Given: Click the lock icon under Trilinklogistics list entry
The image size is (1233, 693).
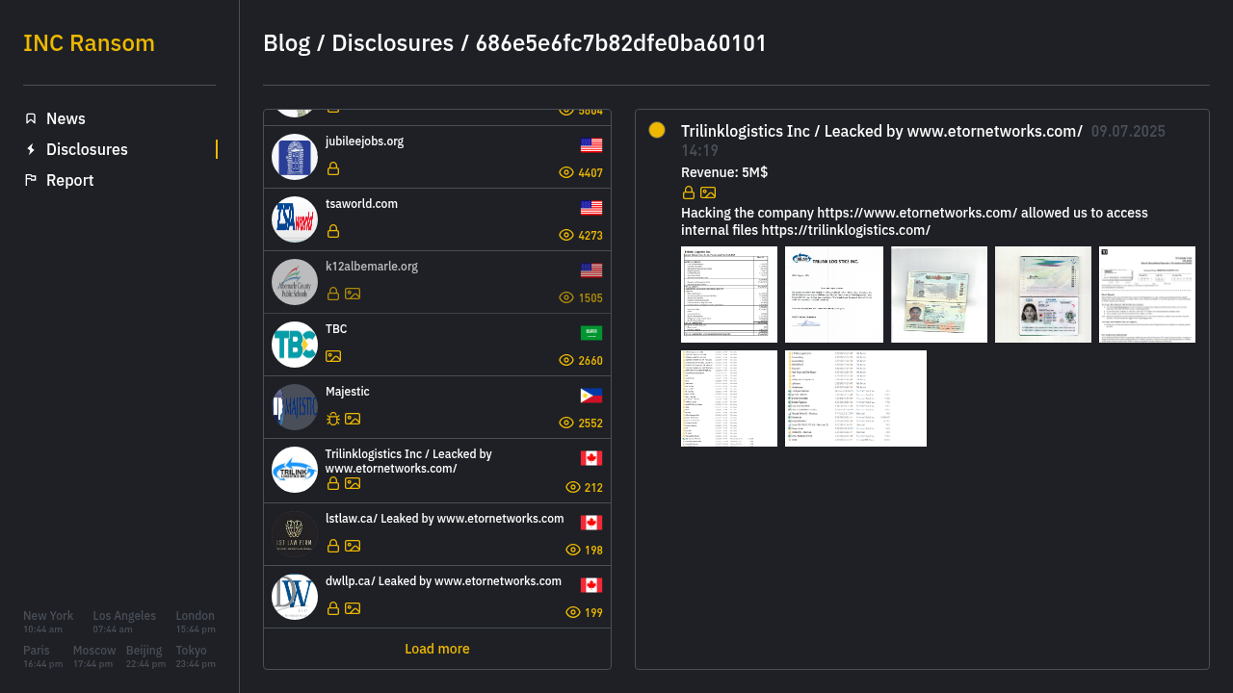Looking at the screenshot, I should coord(333,483).
